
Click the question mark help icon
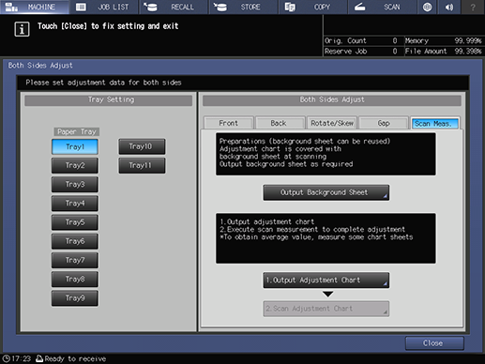[x=473, y=7]
